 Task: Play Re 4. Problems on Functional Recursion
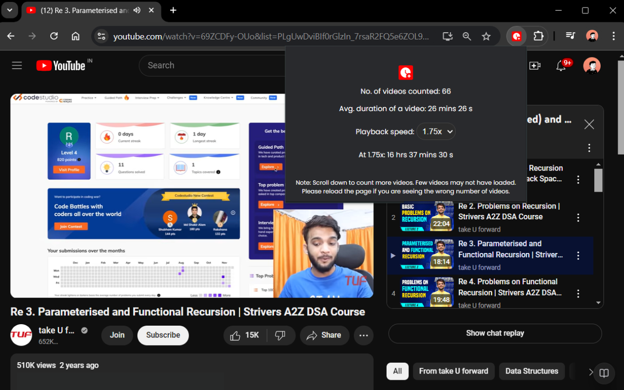[x=510, y=287]
